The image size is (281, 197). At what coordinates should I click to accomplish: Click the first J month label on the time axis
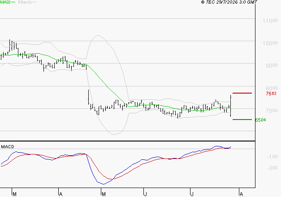(146, 194)
